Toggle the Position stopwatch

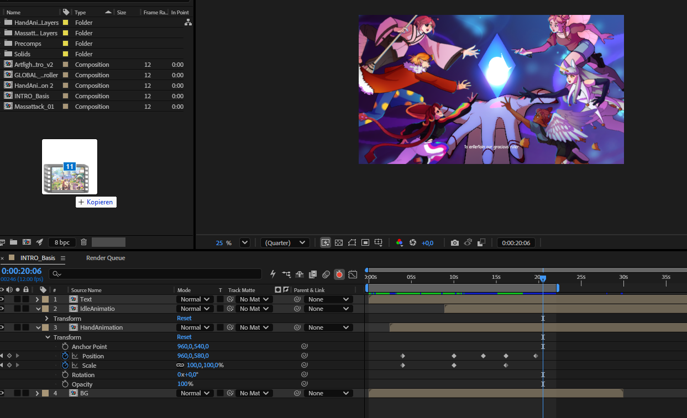coord(65,356)
